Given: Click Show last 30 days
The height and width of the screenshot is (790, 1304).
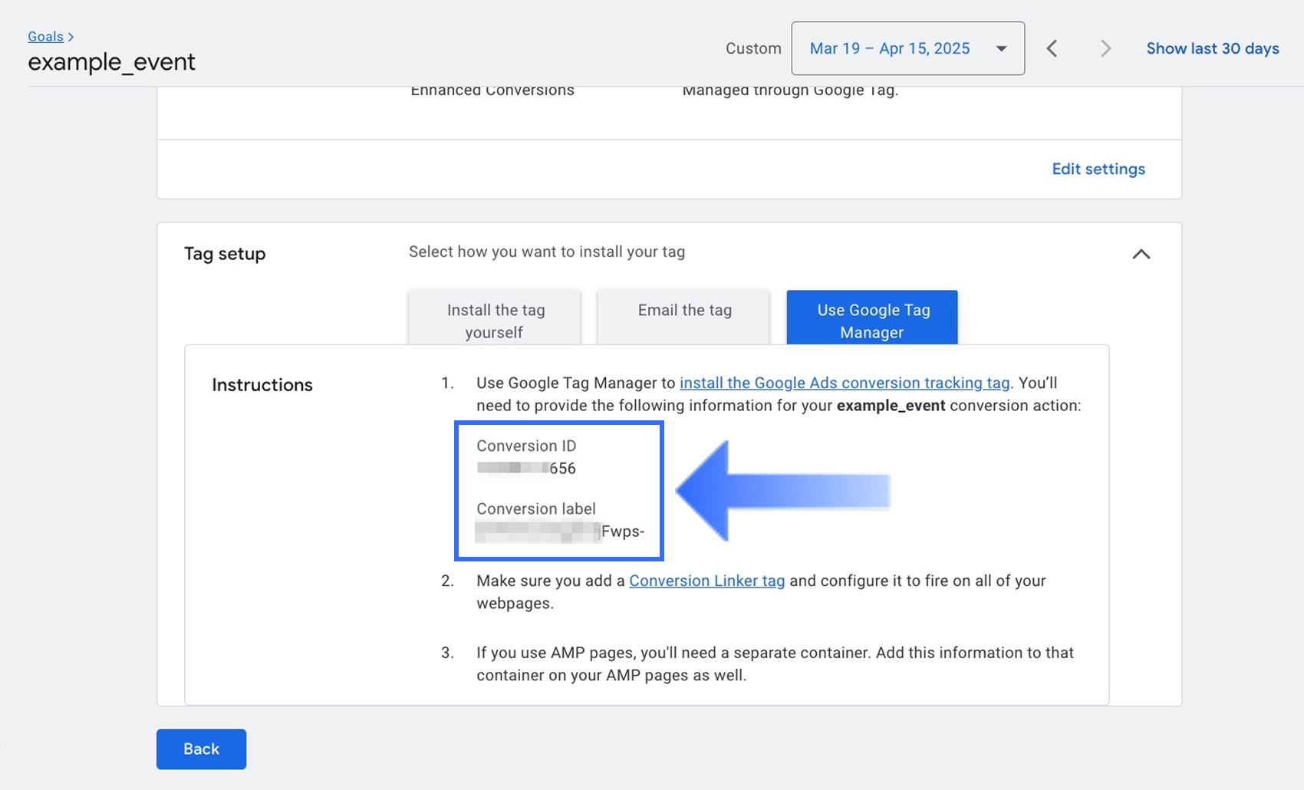Looking at the screenshot, I should [x=1212, y=48].
